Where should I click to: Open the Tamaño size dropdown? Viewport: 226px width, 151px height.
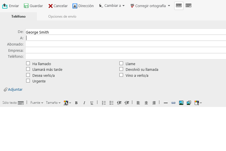tap(53, 103)
